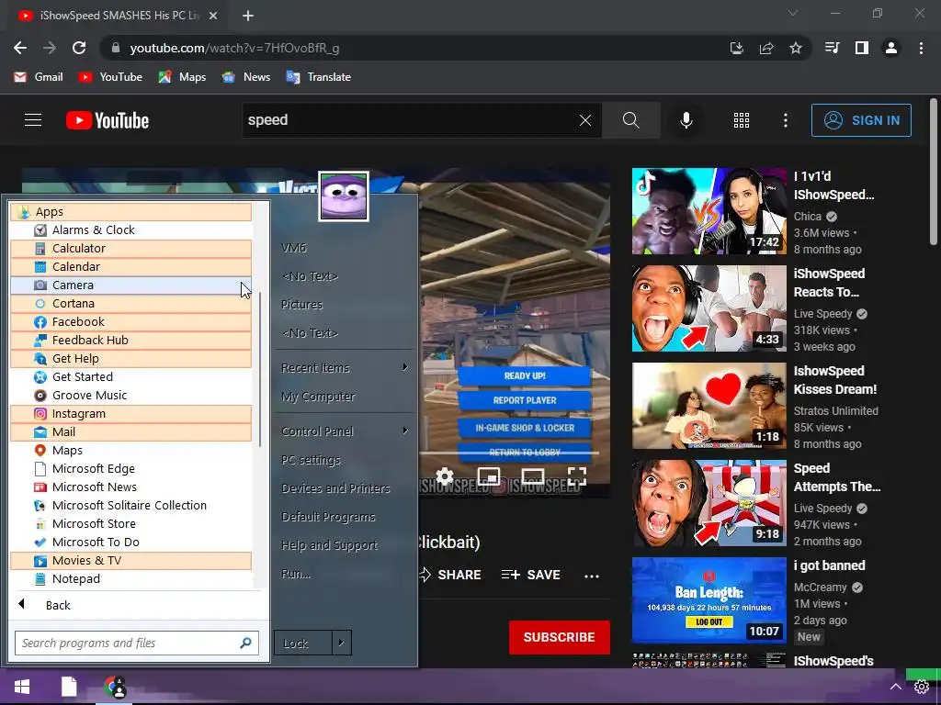Launch the Instagram app
The height and width of the screenshot is (705, 941).
pos(130,414)
